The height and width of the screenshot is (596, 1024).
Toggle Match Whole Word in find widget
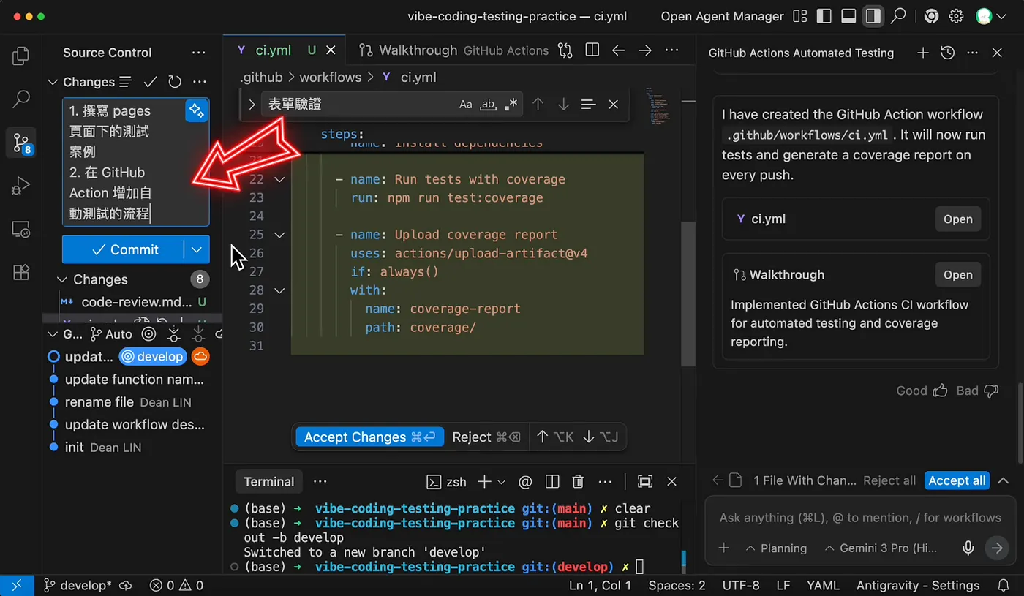coord(488,105)
